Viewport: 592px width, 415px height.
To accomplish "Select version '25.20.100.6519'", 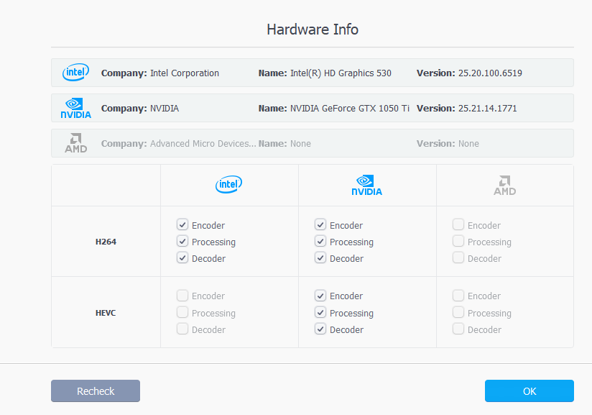I will (x=490, y=73).
